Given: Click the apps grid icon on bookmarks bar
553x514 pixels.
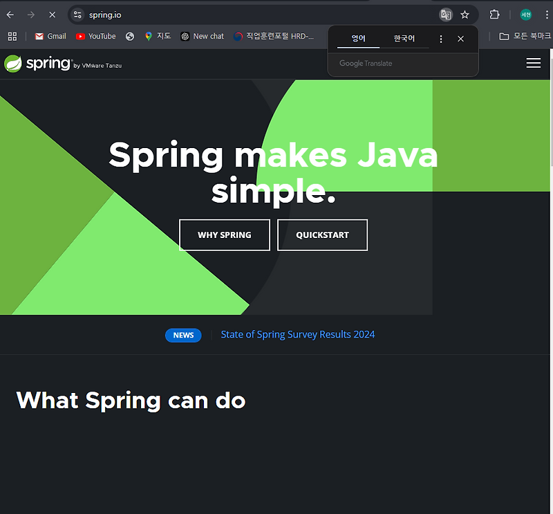Looking at the screenshot, I should pos(12,36).
